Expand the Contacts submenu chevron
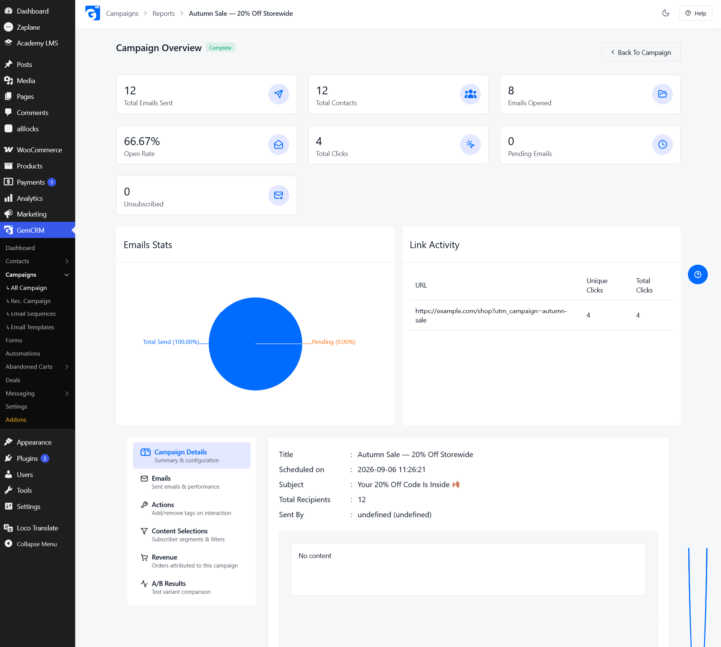Screen dimensions: 721x647 point(67,261)
